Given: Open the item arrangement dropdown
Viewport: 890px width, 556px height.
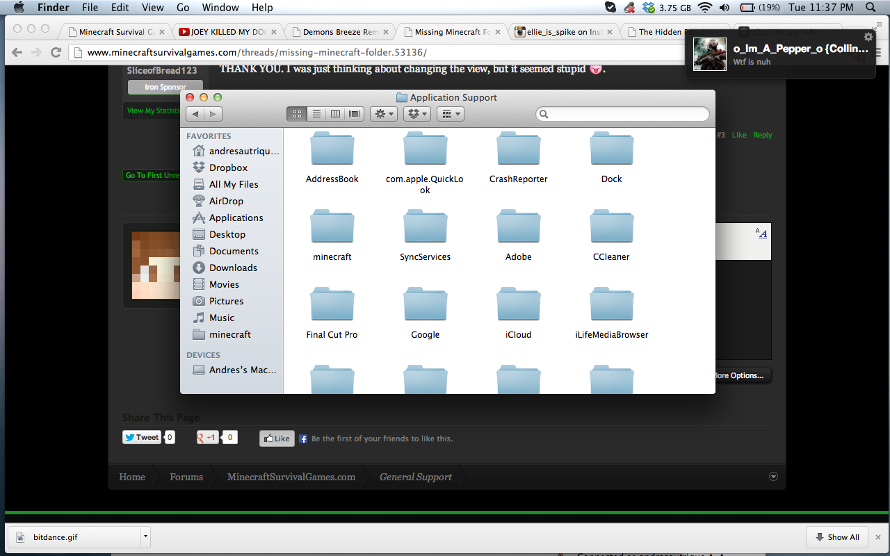Looking at the screenshot, I should coord(451,114).
